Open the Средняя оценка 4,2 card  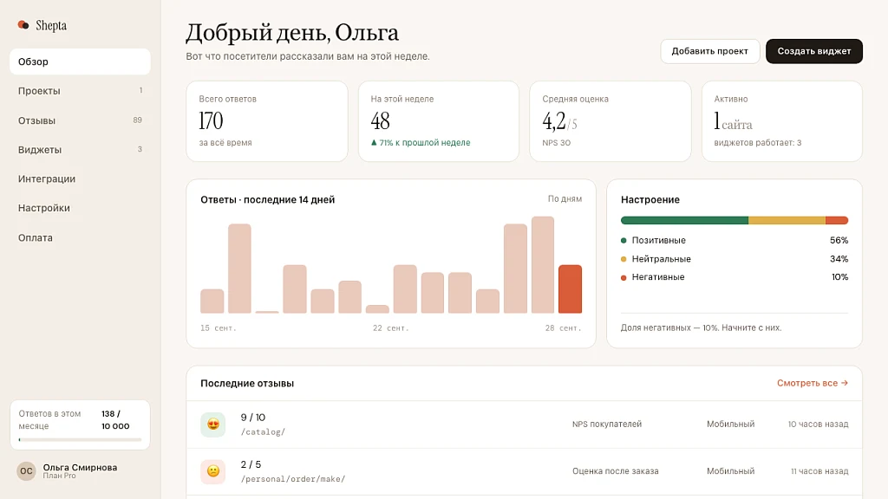[x=610, y=121]
